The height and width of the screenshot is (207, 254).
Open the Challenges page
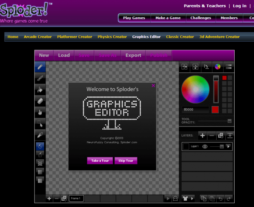click(201, 18)
